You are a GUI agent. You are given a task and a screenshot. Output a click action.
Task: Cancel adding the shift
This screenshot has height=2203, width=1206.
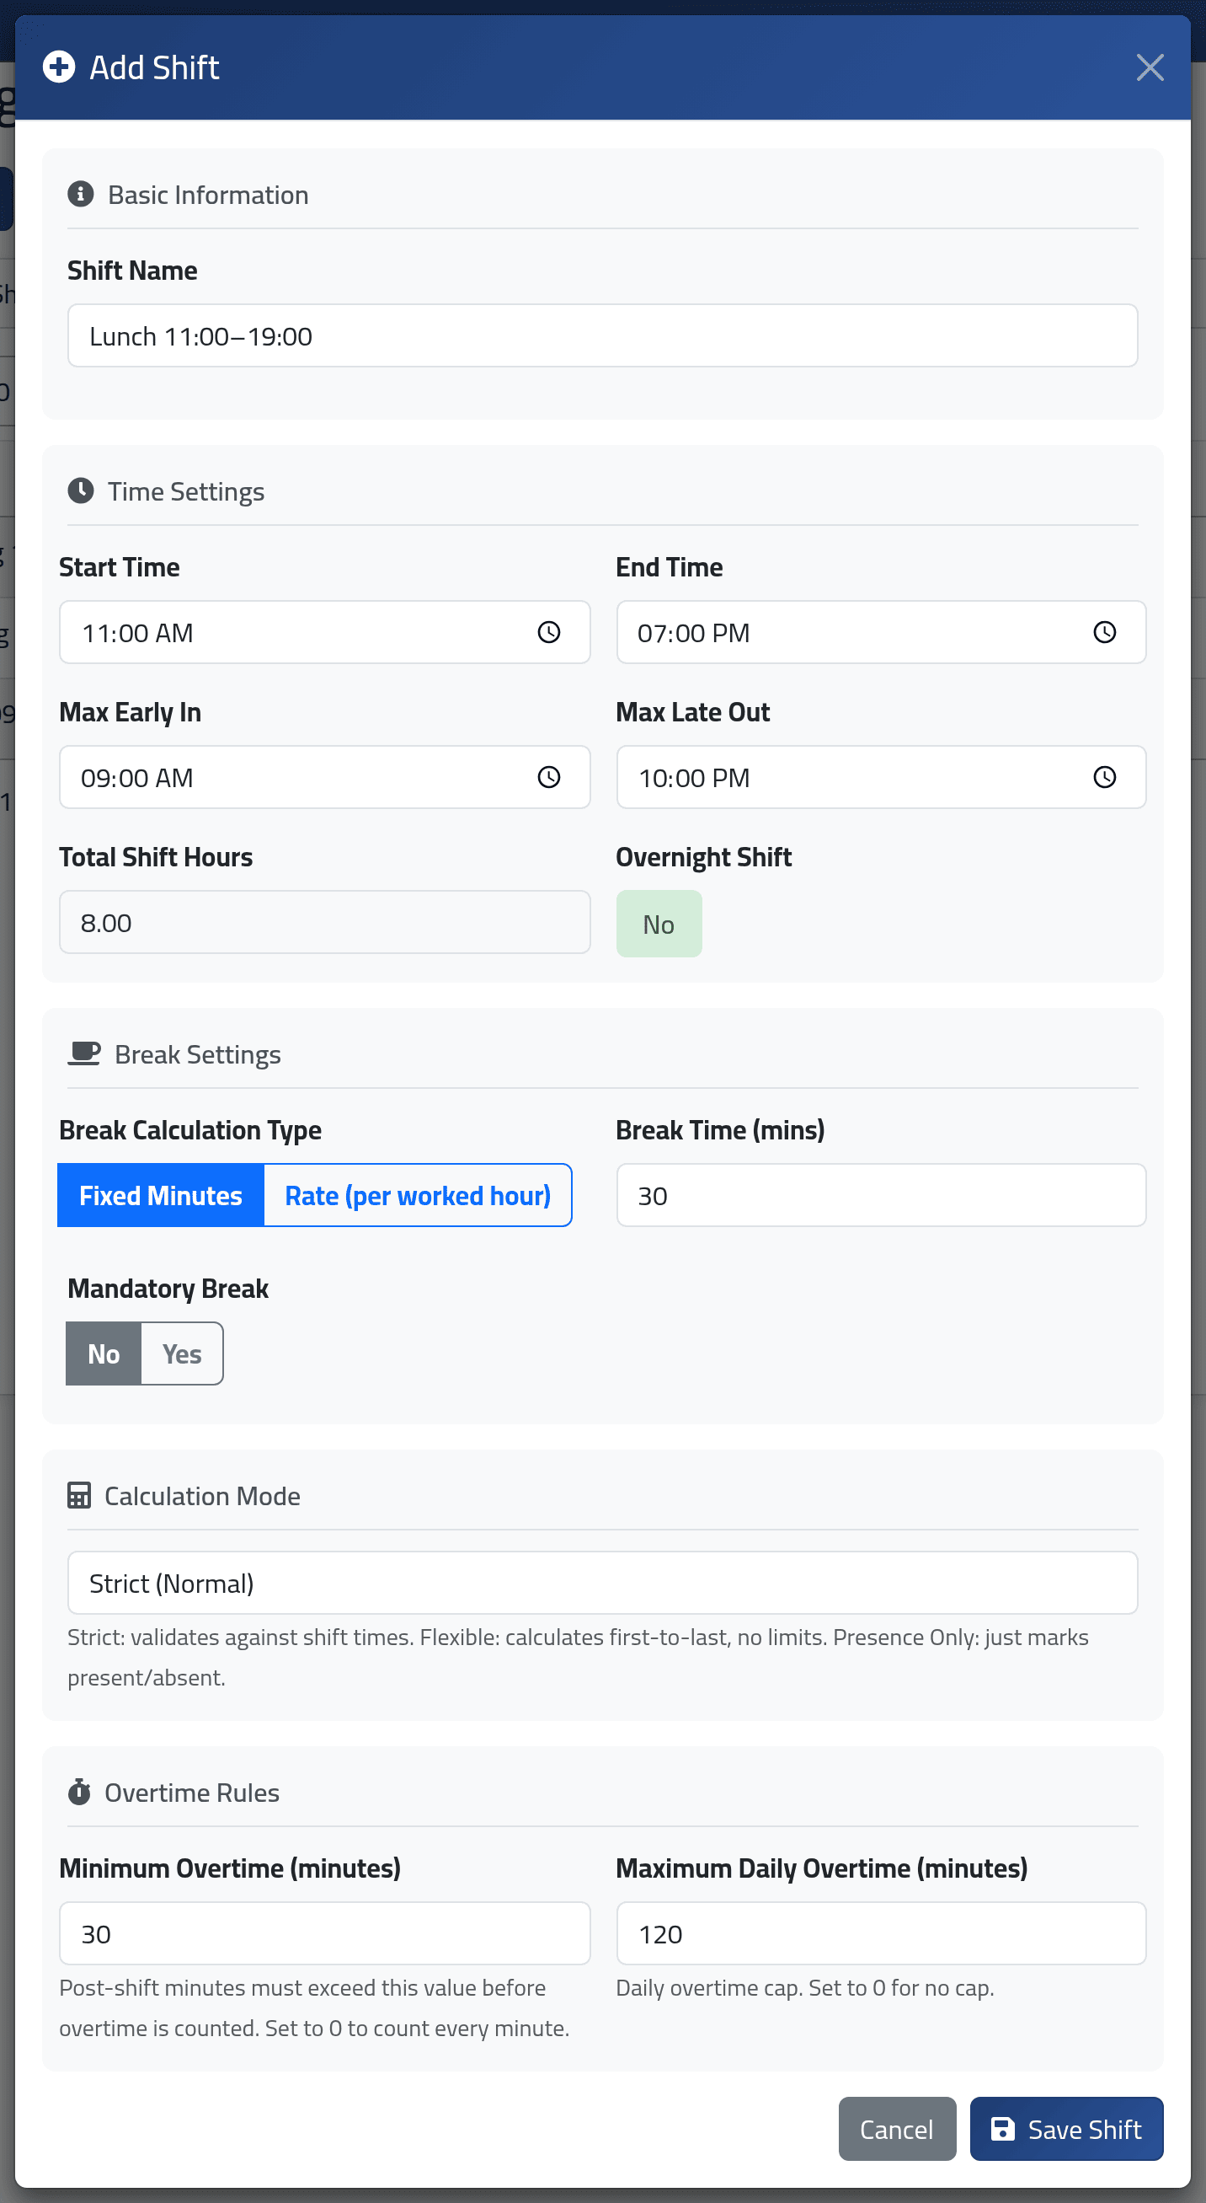(897, 2129)
